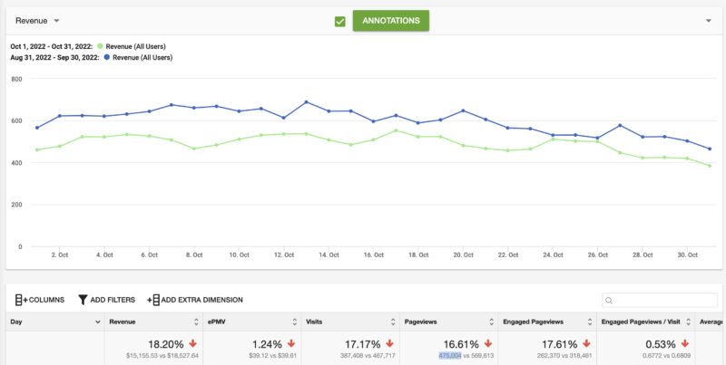
Task: Click the ADD FILTERS funnel icon
Action: pyautogui.click(x=83, y=299)
